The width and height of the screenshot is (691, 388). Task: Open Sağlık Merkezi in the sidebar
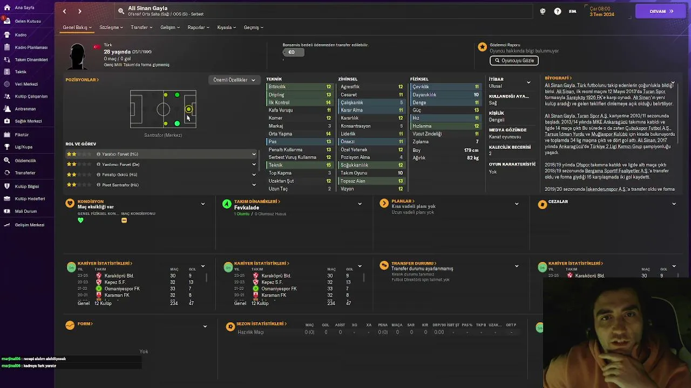click(28, 121)
